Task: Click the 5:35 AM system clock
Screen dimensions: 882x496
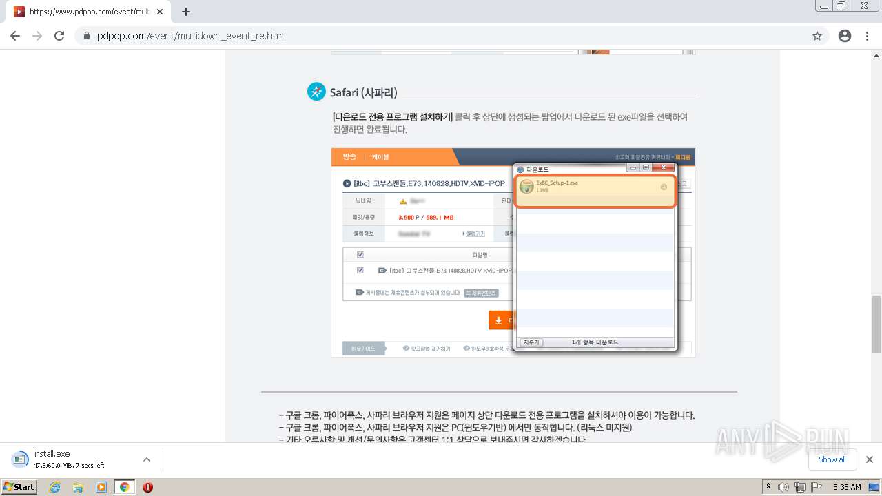Action: (847, 487)
